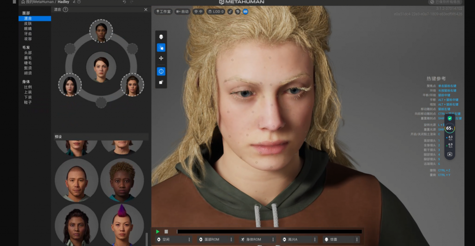Image resolution: width=475 pixels, height=246 pixels.
Task: Toggle the hair strands viewport icon
Action: [x=230, y=12]
